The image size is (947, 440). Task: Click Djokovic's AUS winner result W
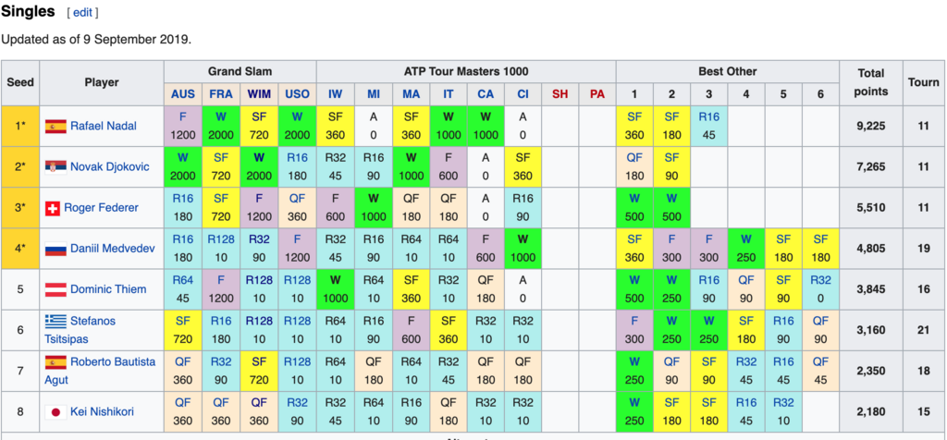tap(183, 157)
